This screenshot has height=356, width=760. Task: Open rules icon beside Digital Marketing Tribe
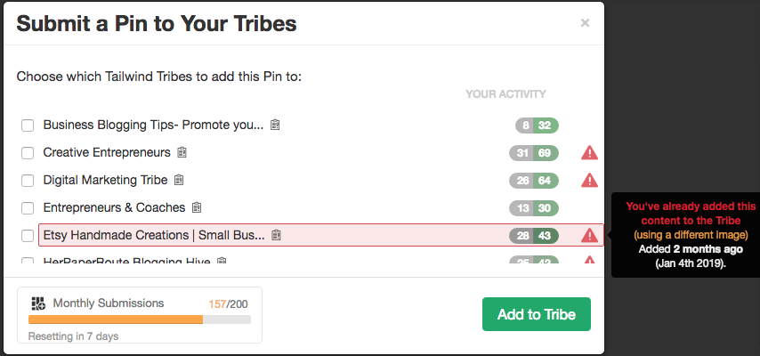click(179, 180)
